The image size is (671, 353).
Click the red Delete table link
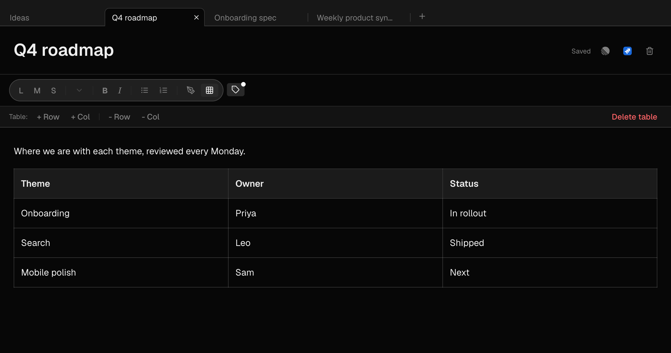pos(634,117)
